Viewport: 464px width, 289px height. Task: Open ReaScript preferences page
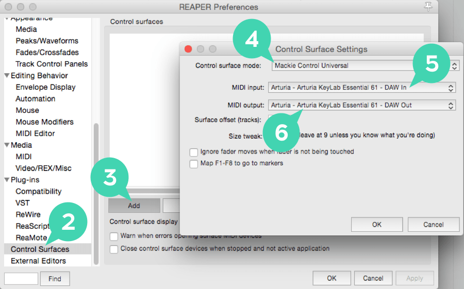click(32, 226)
